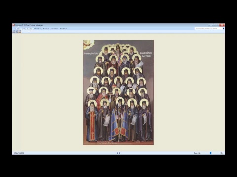Click the help question input box
237x177 pixels.
(x=208, y=29)
